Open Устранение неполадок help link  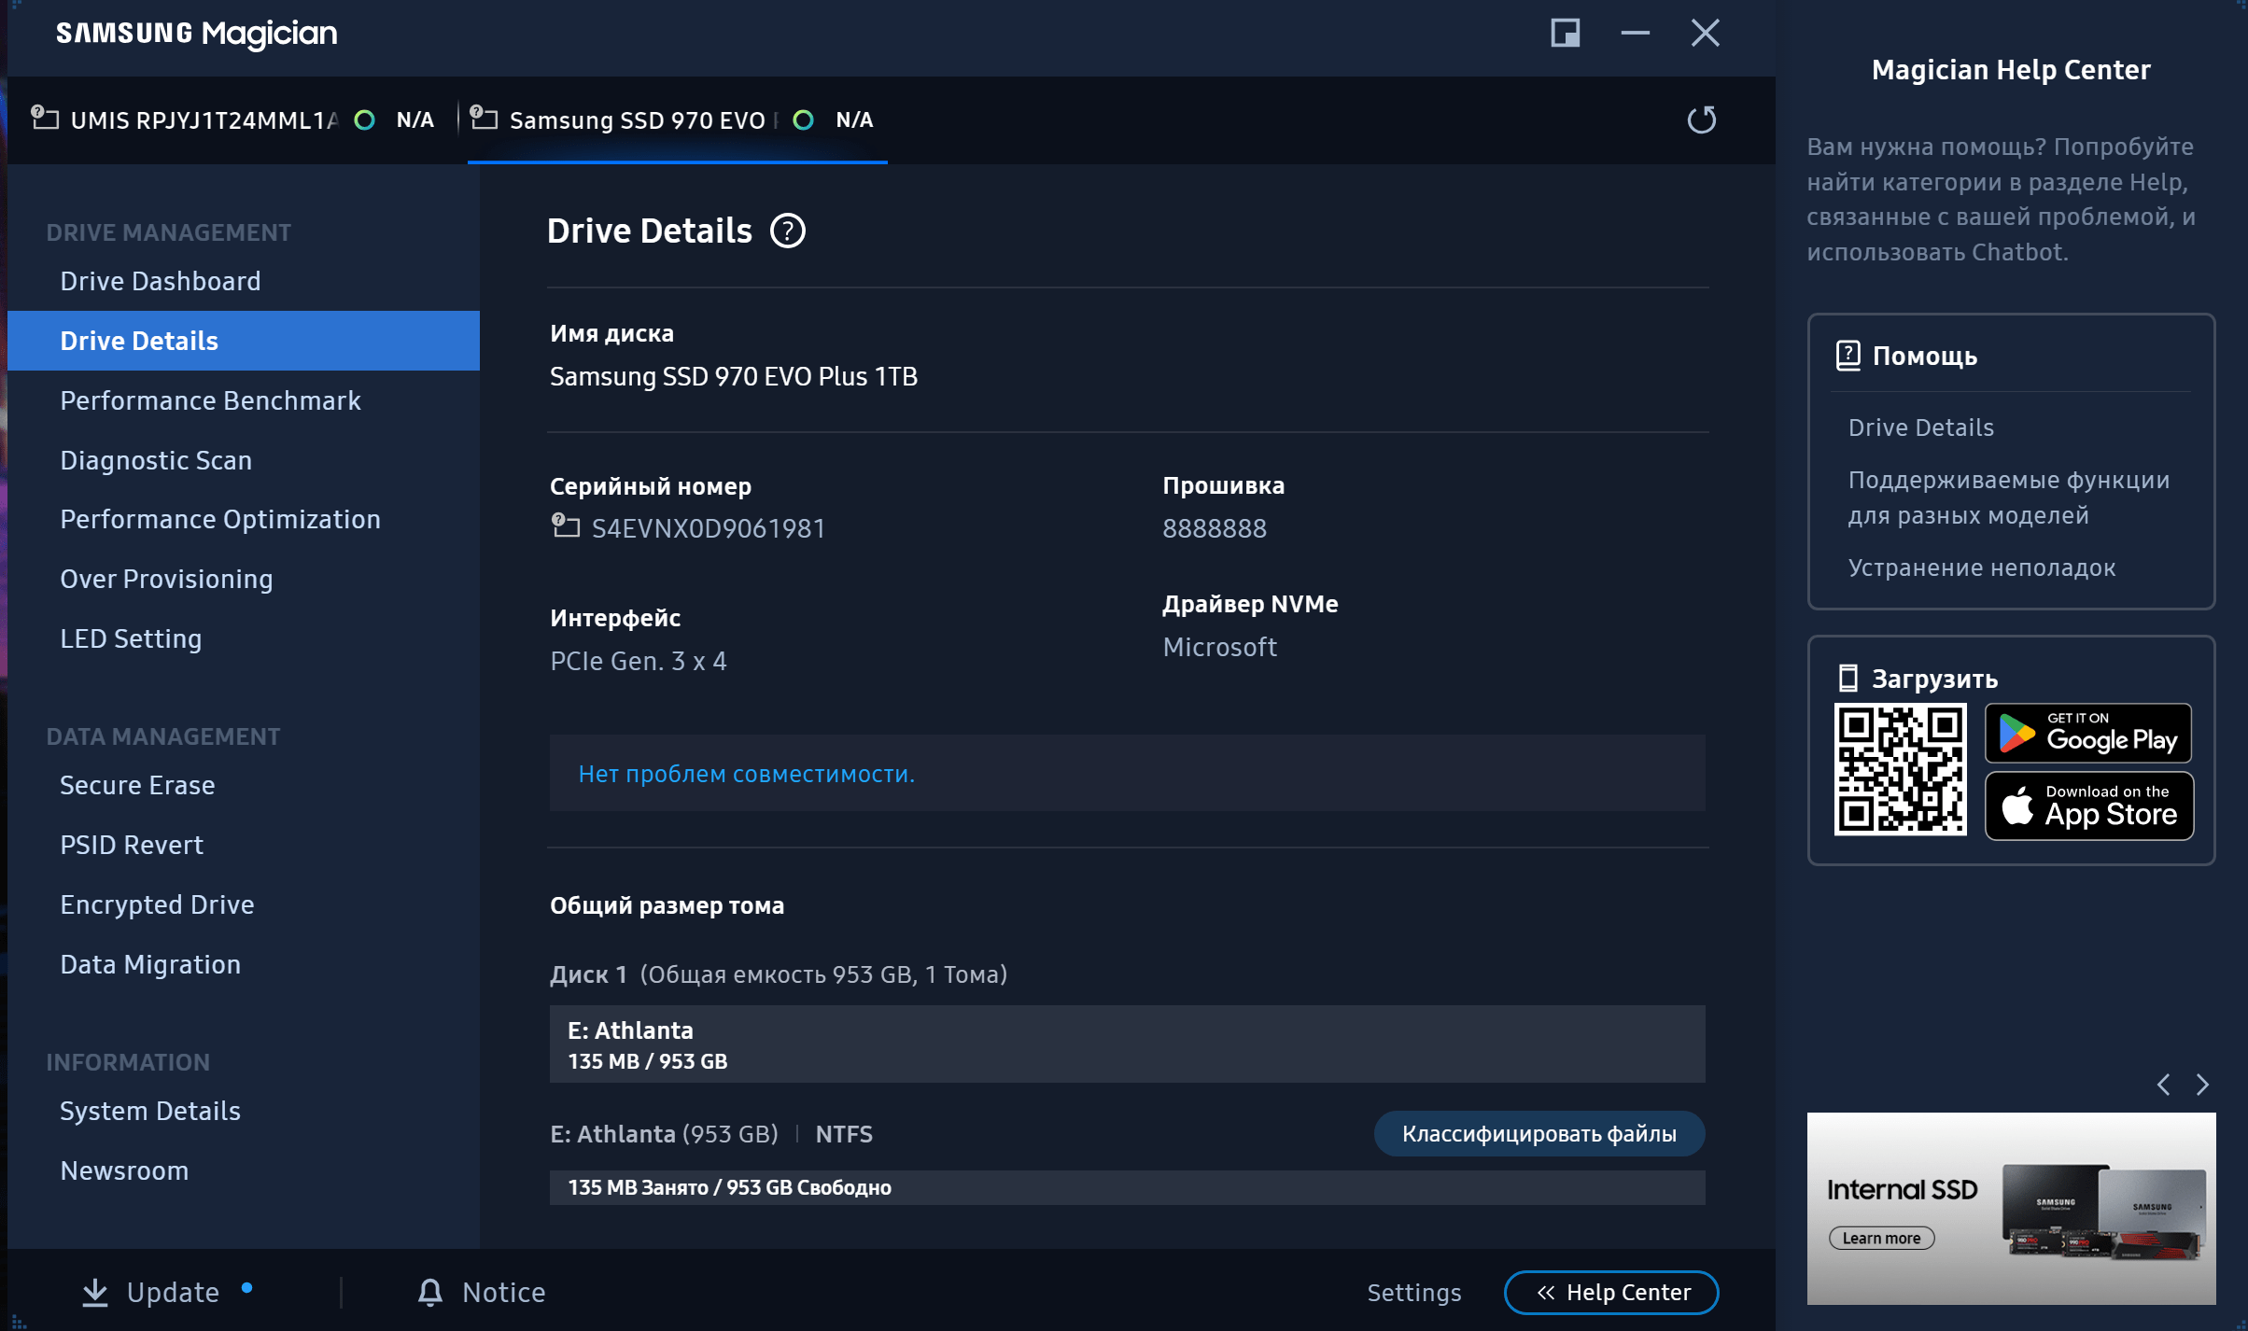coord(1981,567)
